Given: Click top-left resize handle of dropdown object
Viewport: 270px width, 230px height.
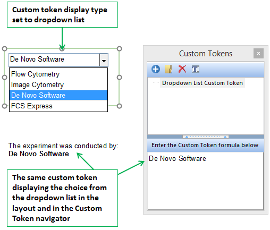Looking at the screenshot, I should pyautogui.click(x=5, y=49).
